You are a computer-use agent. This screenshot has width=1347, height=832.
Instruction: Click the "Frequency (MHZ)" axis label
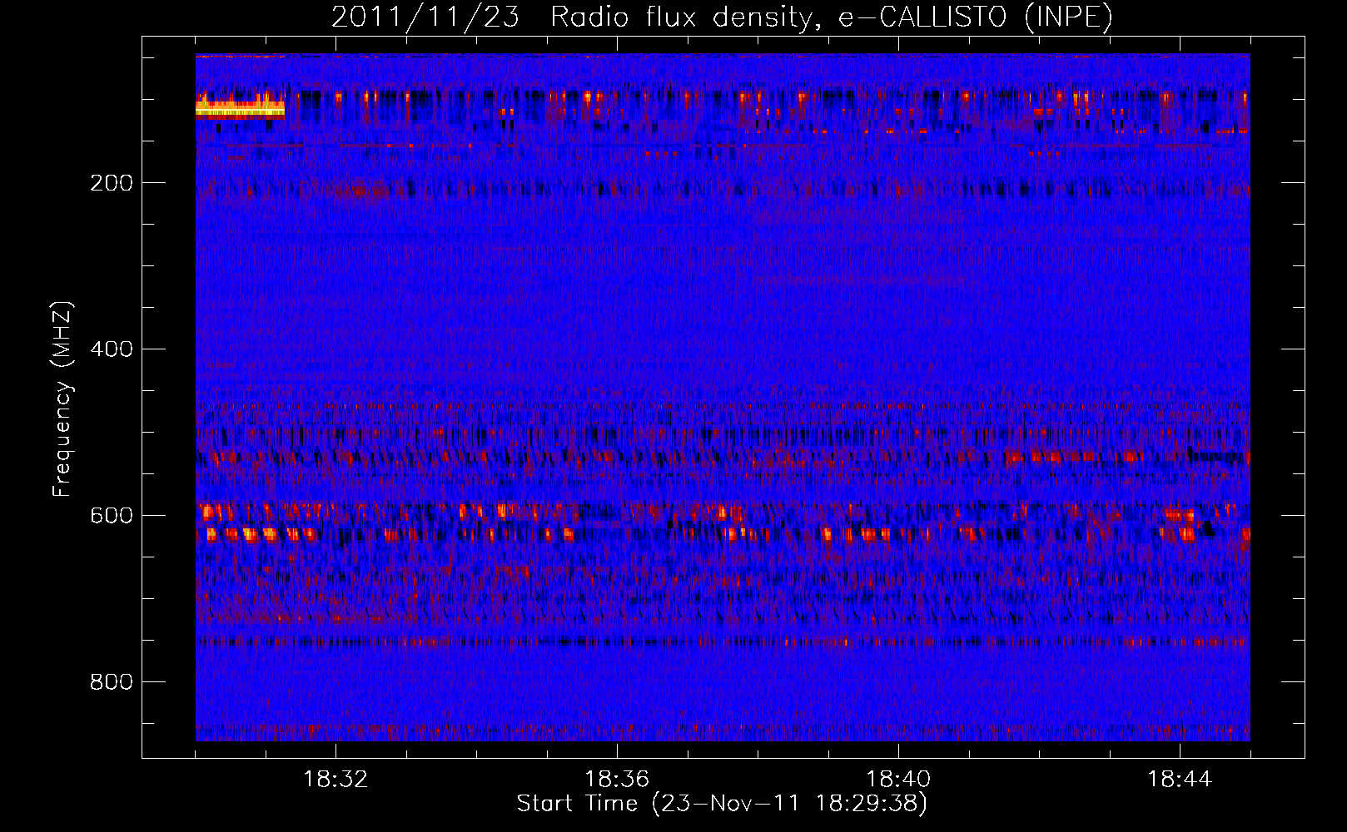(62, 399)
